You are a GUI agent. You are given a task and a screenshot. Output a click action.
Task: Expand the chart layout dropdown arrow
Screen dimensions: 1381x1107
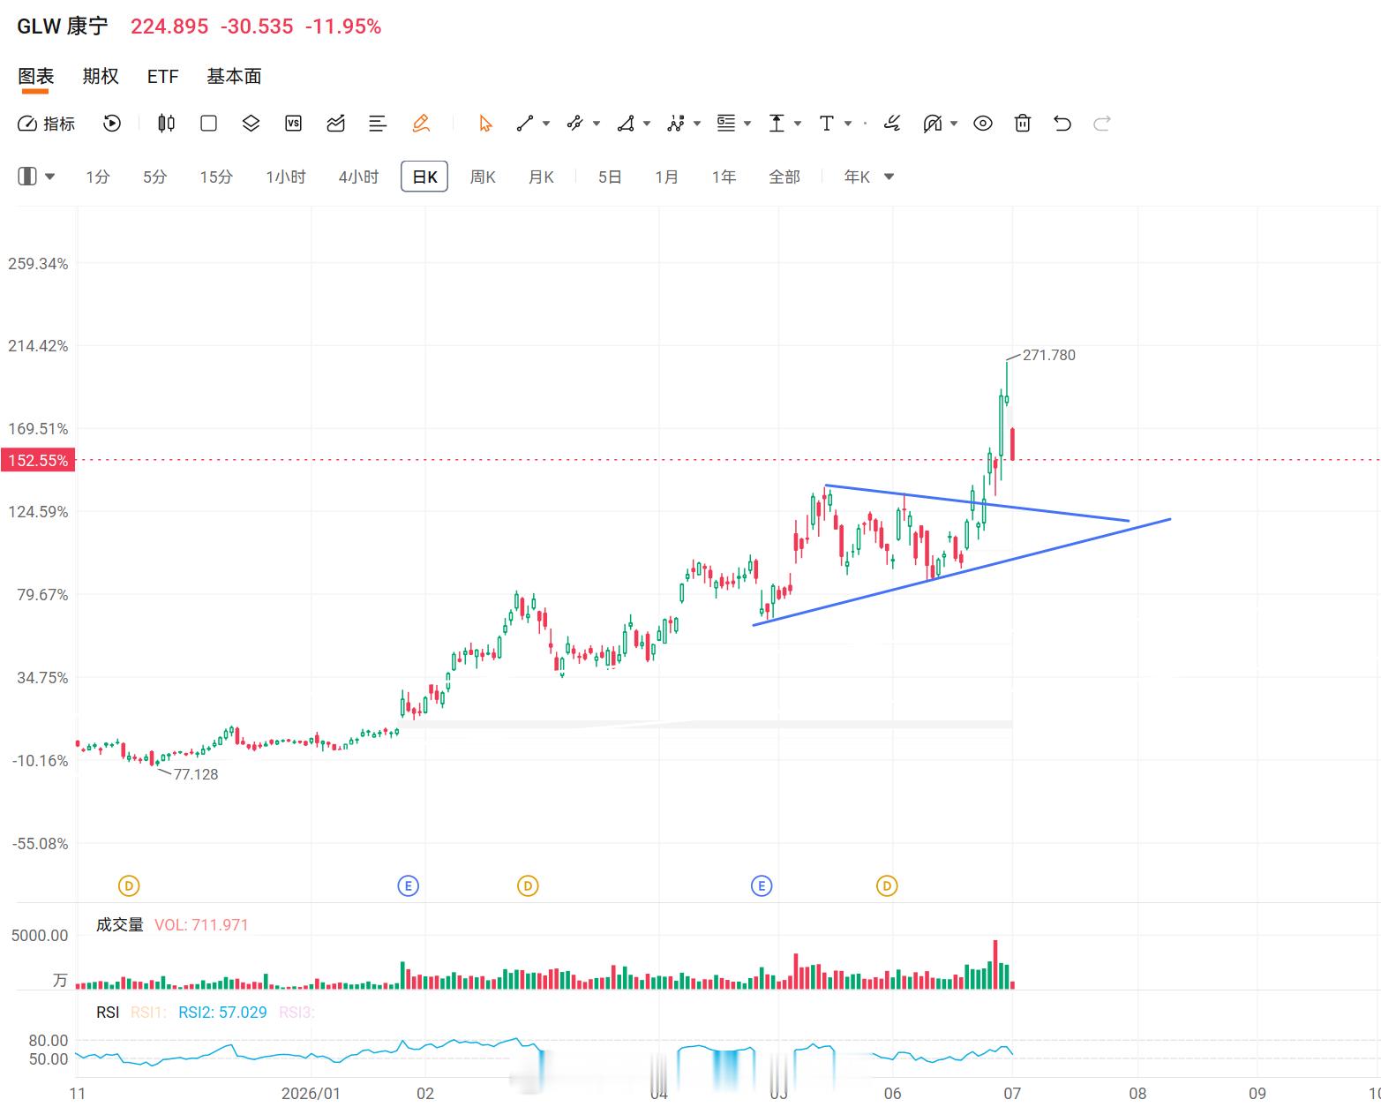coord(50,177)
